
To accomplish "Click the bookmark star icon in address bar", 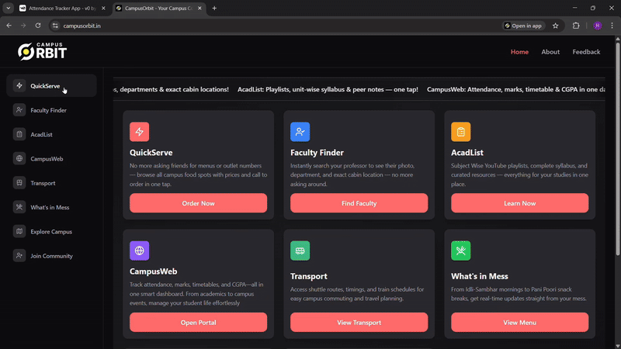I will [555, 26].
